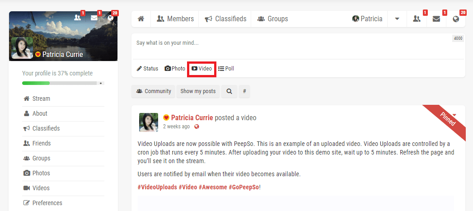Open Patricia profile link in navbar

tap(367, 19)
